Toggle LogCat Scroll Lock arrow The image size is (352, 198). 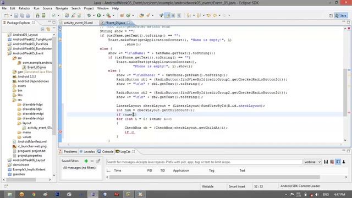(x=344, y=162)
